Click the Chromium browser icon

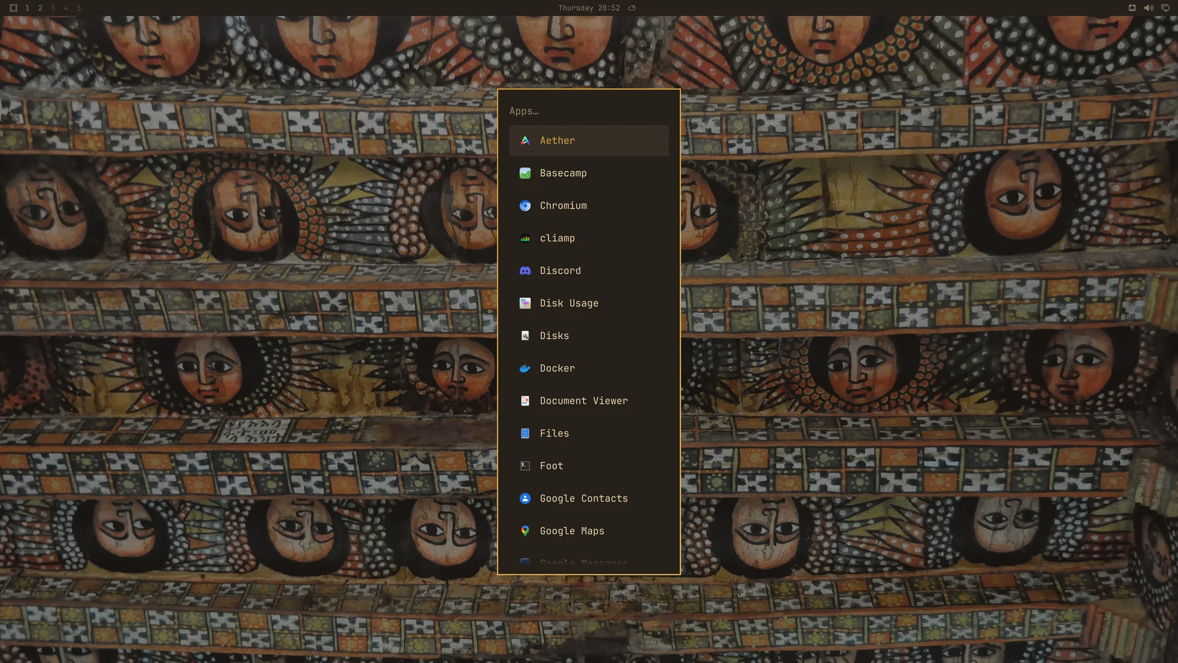[525, 206]
